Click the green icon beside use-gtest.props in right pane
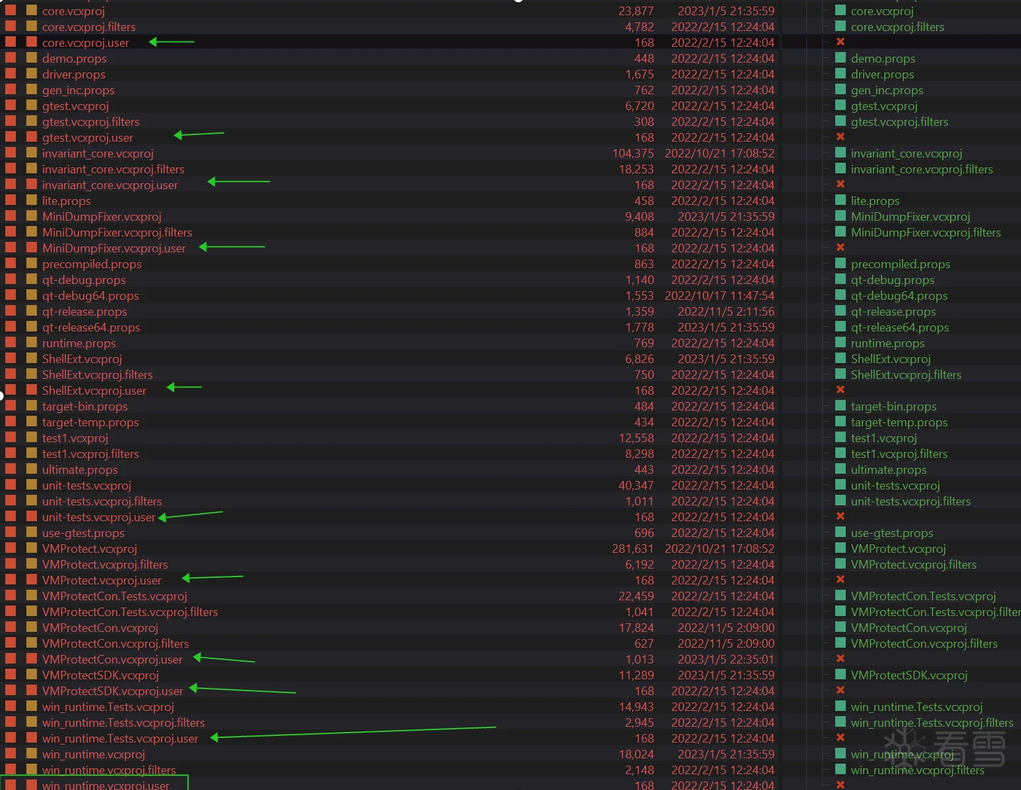The height and width of the screenshot is (790, 1021). (841, 532)
